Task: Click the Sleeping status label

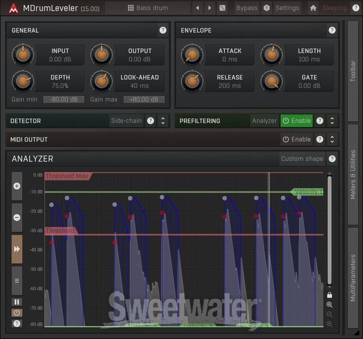Action: point(334,8)
